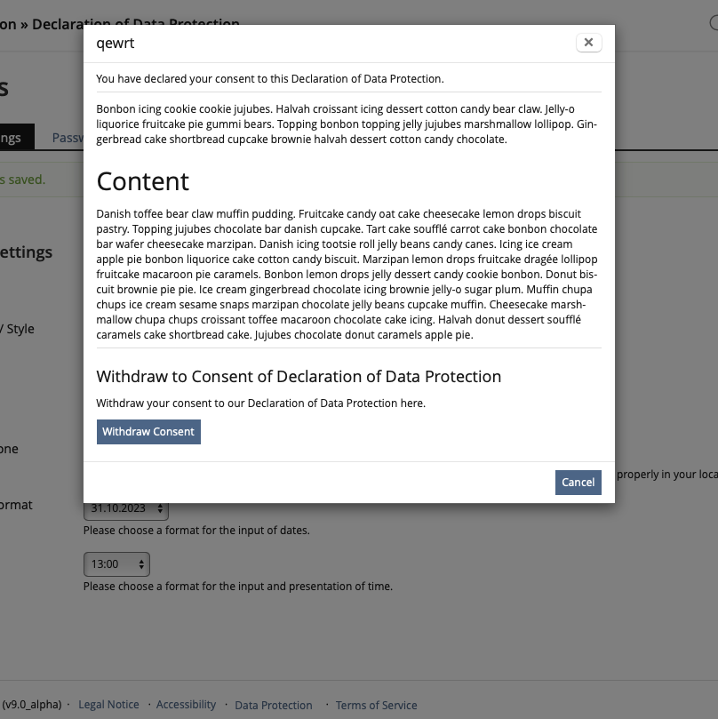This screenshot has height=719, width=718.
Task: Select the active black Settings tab
Action: pos(13,138)
